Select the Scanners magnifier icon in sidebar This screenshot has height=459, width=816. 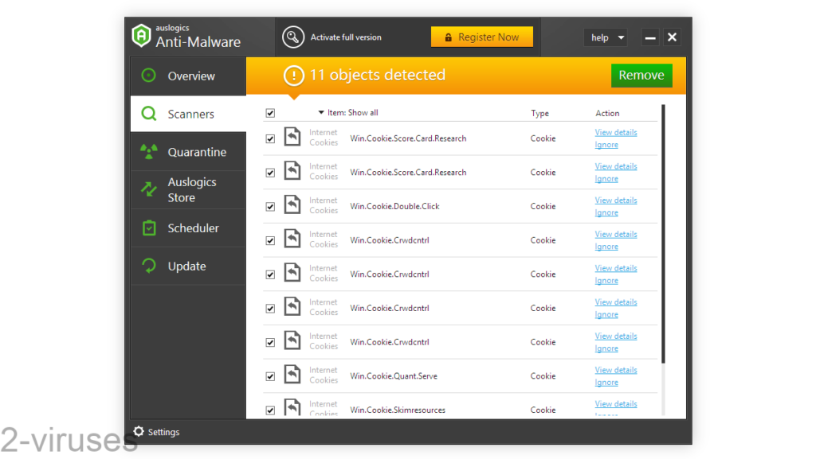148,114
